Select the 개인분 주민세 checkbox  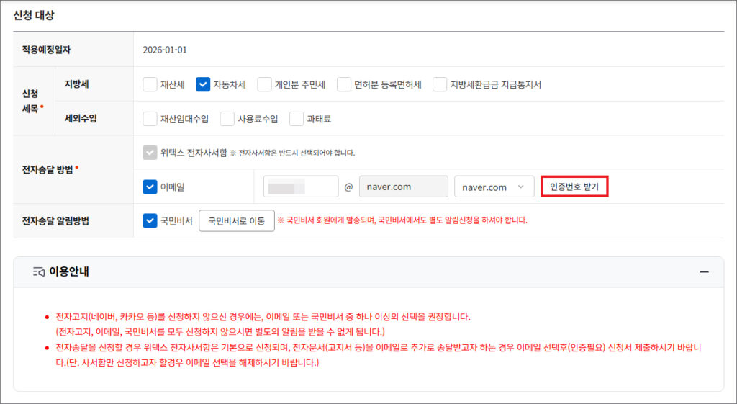(x=264, y=84)
